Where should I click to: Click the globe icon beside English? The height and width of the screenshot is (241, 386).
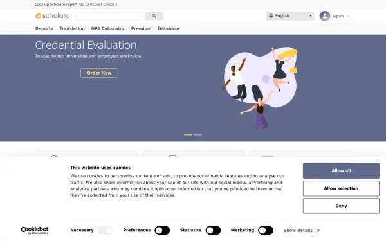click(271, 15)
